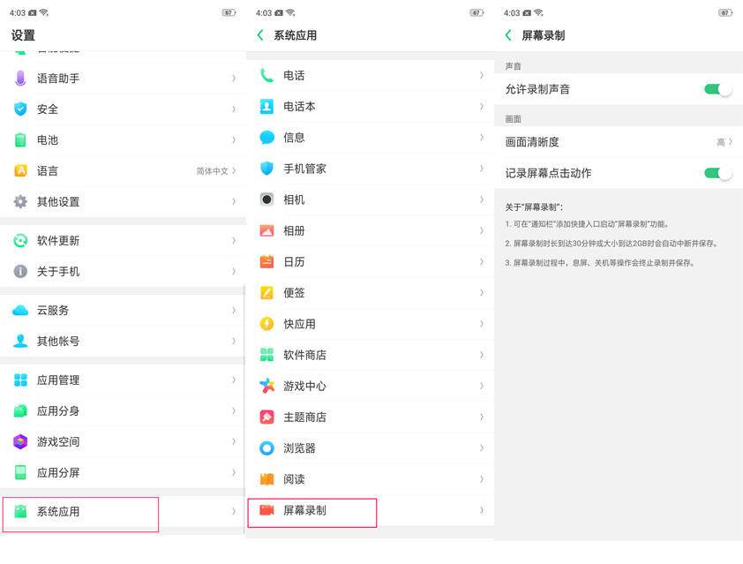Tap the gear icon for other settings
The width and height of the screenshot is (743, 564).
[x=20, y=201]
